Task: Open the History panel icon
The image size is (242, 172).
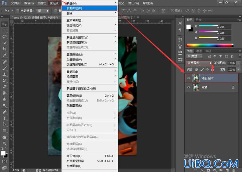Action: coord(180,40)
